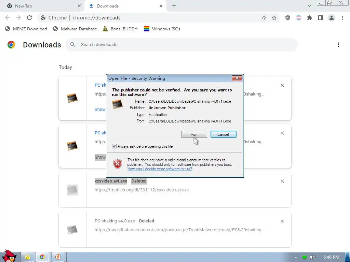
Task: Open the orange lightning taskbar app
Action: pyautogui.click(x=58, y=257)
